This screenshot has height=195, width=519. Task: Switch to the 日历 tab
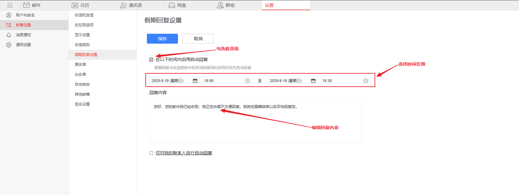80,5
